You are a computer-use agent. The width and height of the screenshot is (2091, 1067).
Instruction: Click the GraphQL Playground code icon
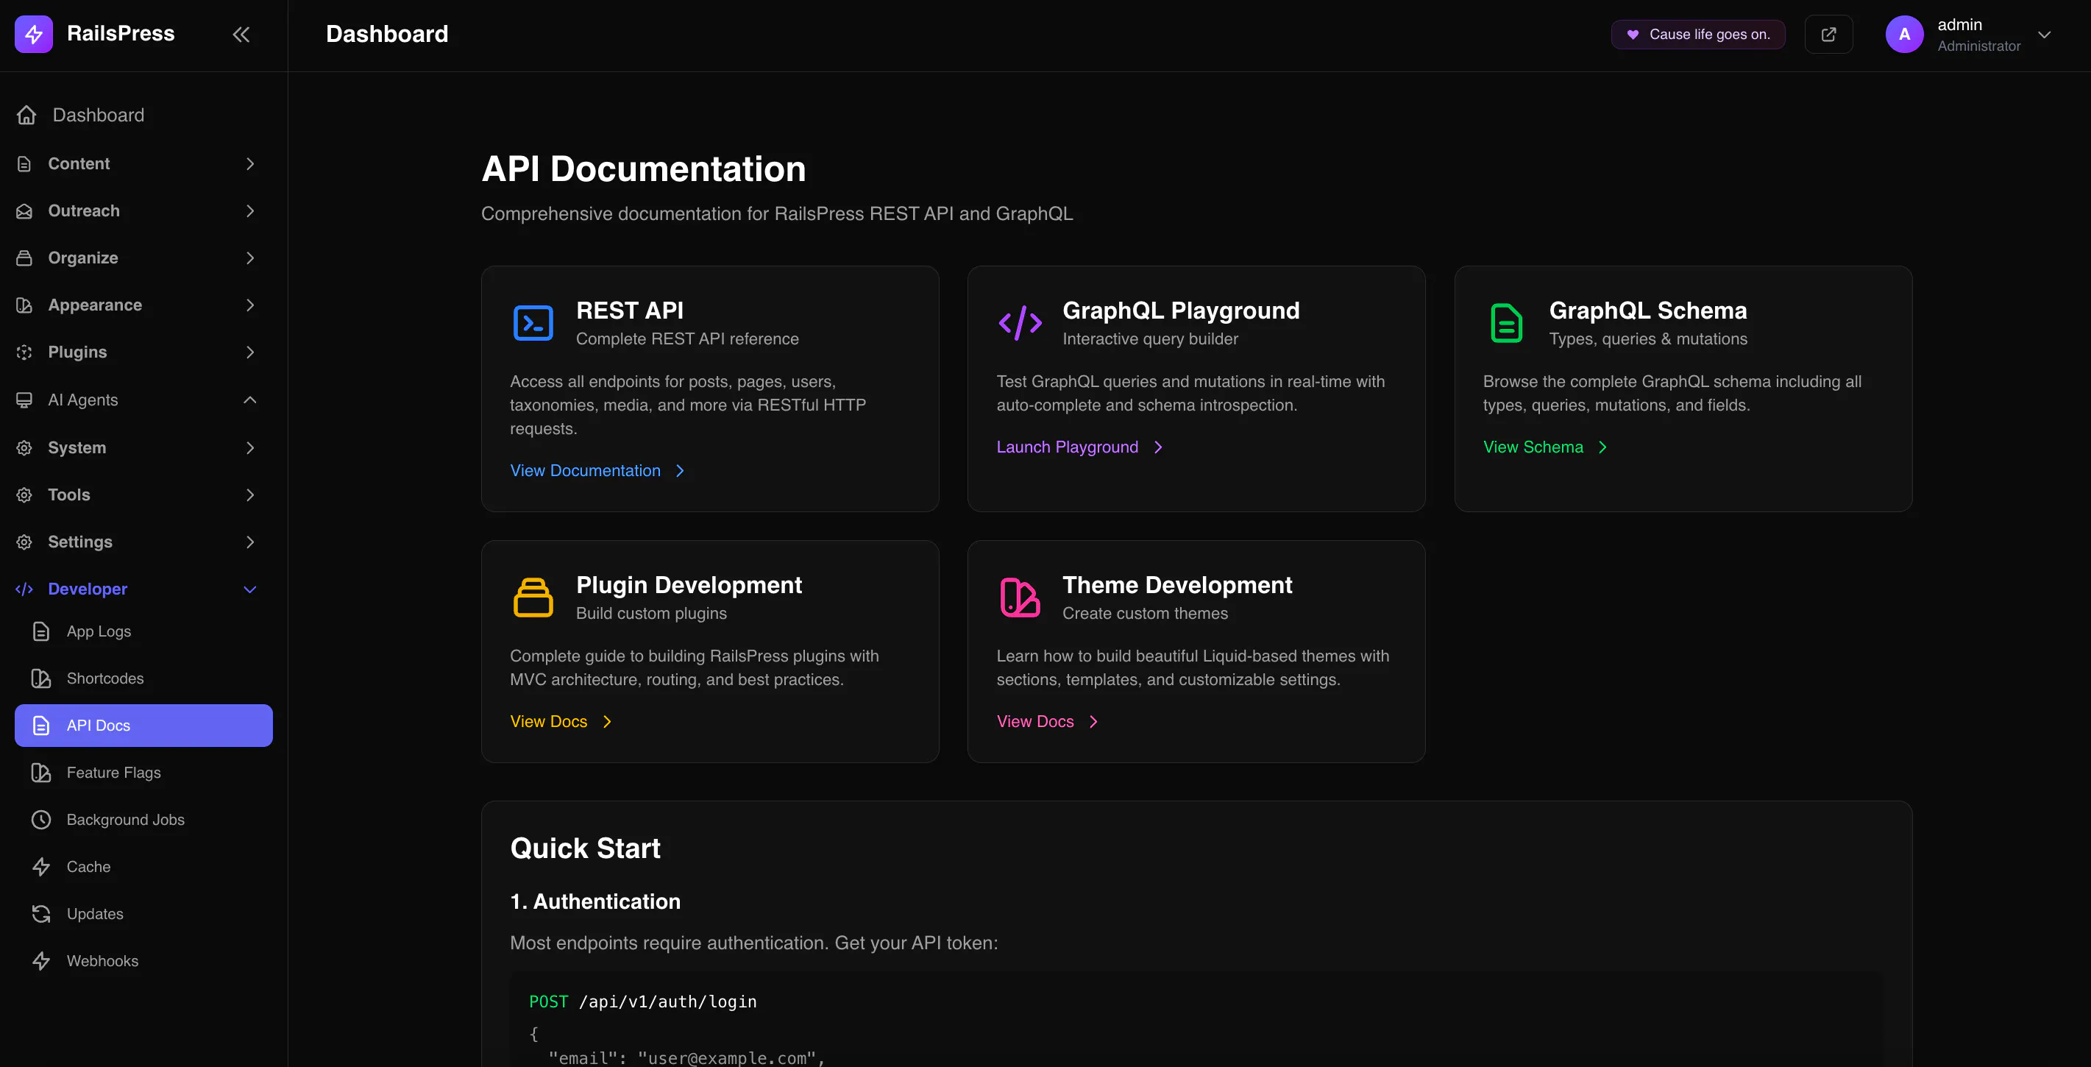point(1020,323)
